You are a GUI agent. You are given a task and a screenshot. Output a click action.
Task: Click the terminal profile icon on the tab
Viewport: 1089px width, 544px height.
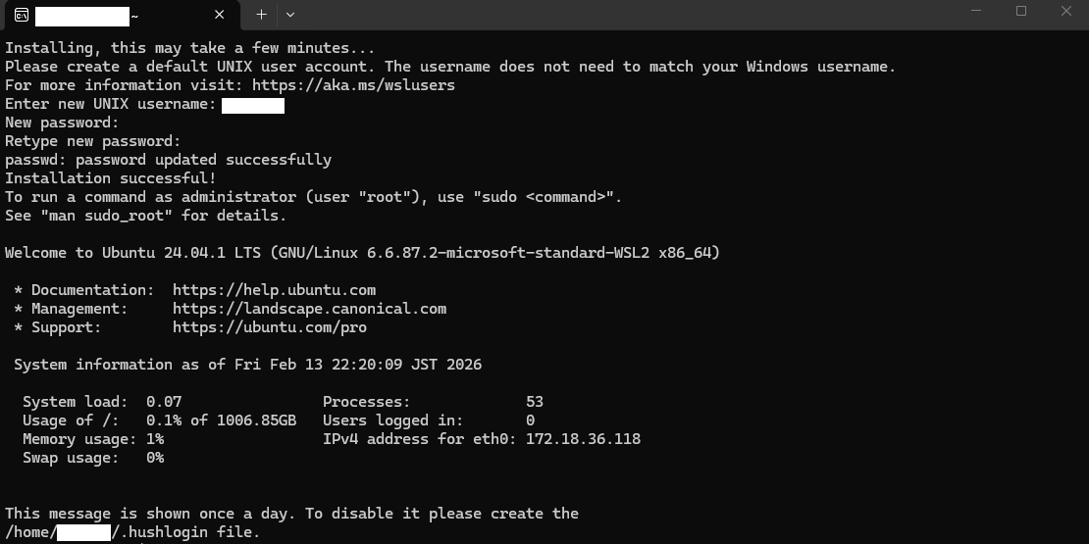[21, 15]
